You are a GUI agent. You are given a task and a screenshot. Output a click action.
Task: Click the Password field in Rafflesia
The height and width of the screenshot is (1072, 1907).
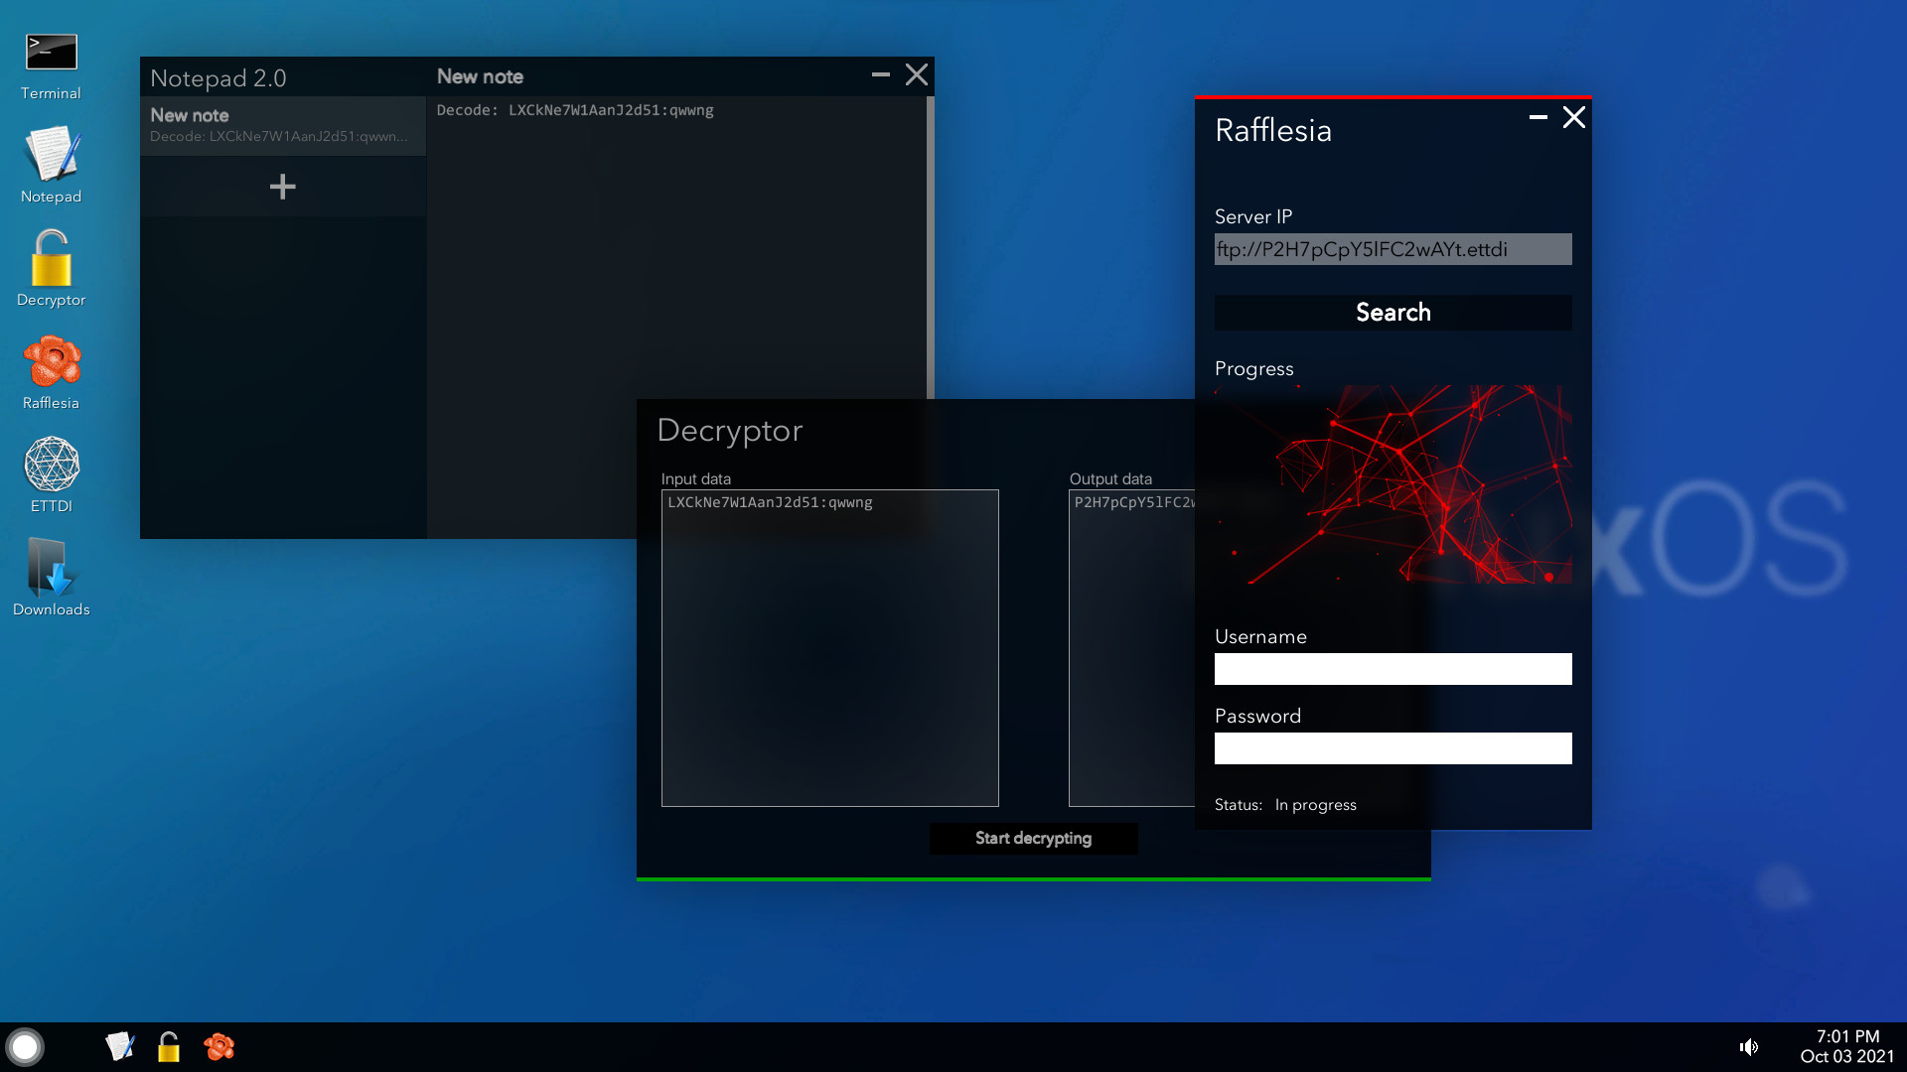click(x=1393, y=747)
